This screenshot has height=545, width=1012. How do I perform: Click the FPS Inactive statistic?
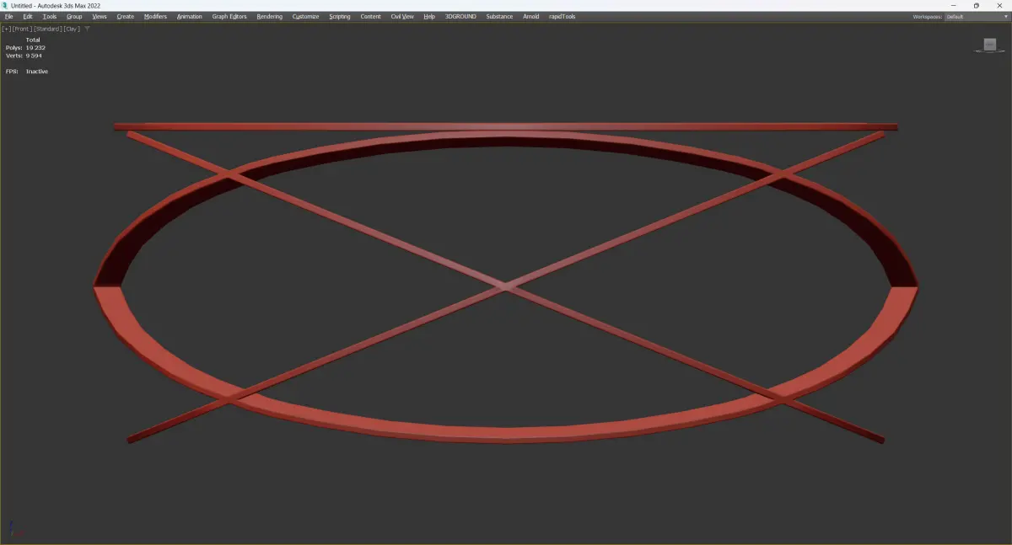click(27, 72)
